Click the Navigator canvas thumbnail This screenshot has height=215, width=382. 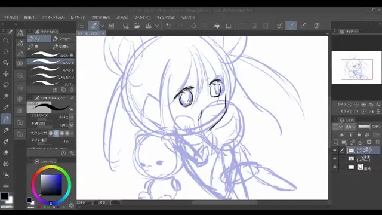[356, 67]
